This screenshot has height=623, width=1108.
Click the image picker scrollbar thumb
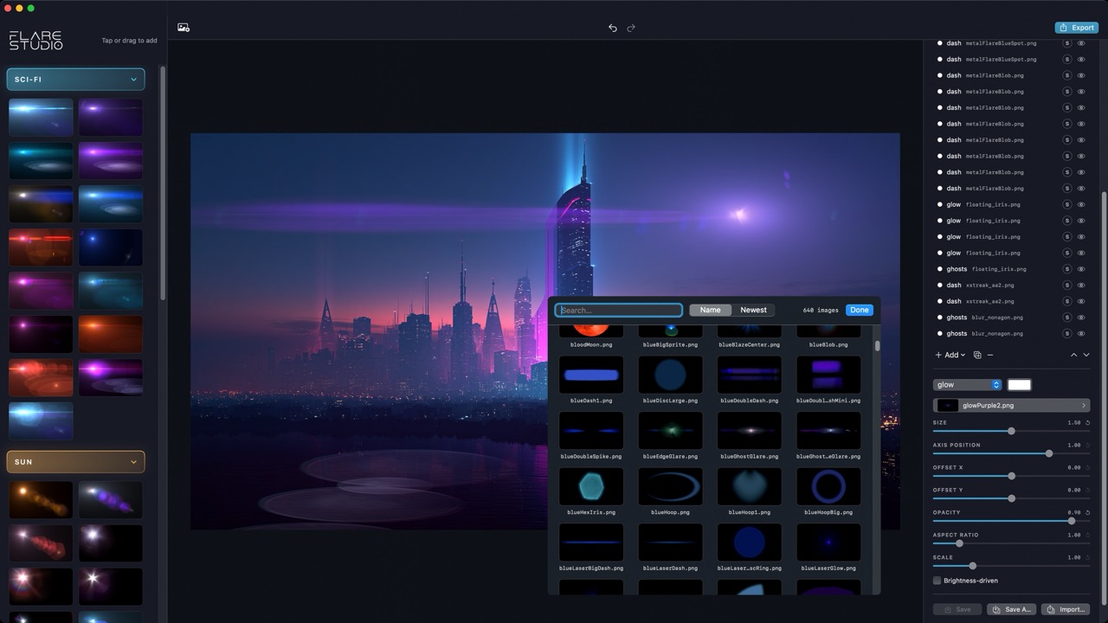coord(877,345)
